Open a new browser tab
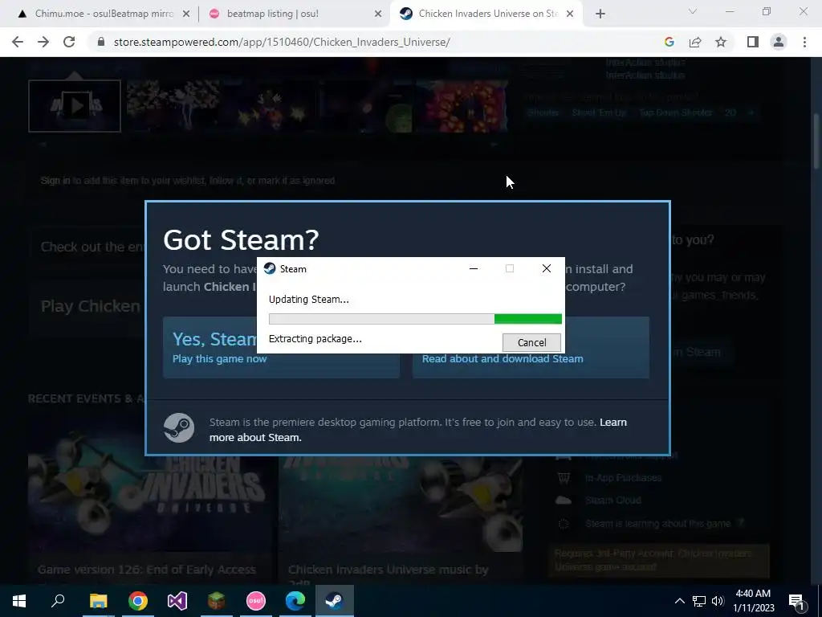The width and height of the screenshot is (822, 617). coord(600,14)
